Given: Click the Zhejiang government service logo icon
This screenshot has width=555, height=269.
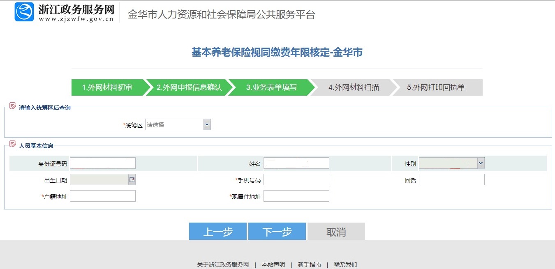Looking at the screenshot, I should coord(24,11).
